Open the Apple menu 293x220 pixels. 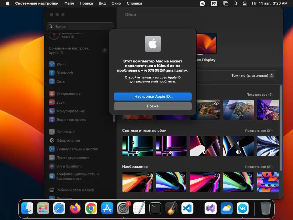(7, 3)
